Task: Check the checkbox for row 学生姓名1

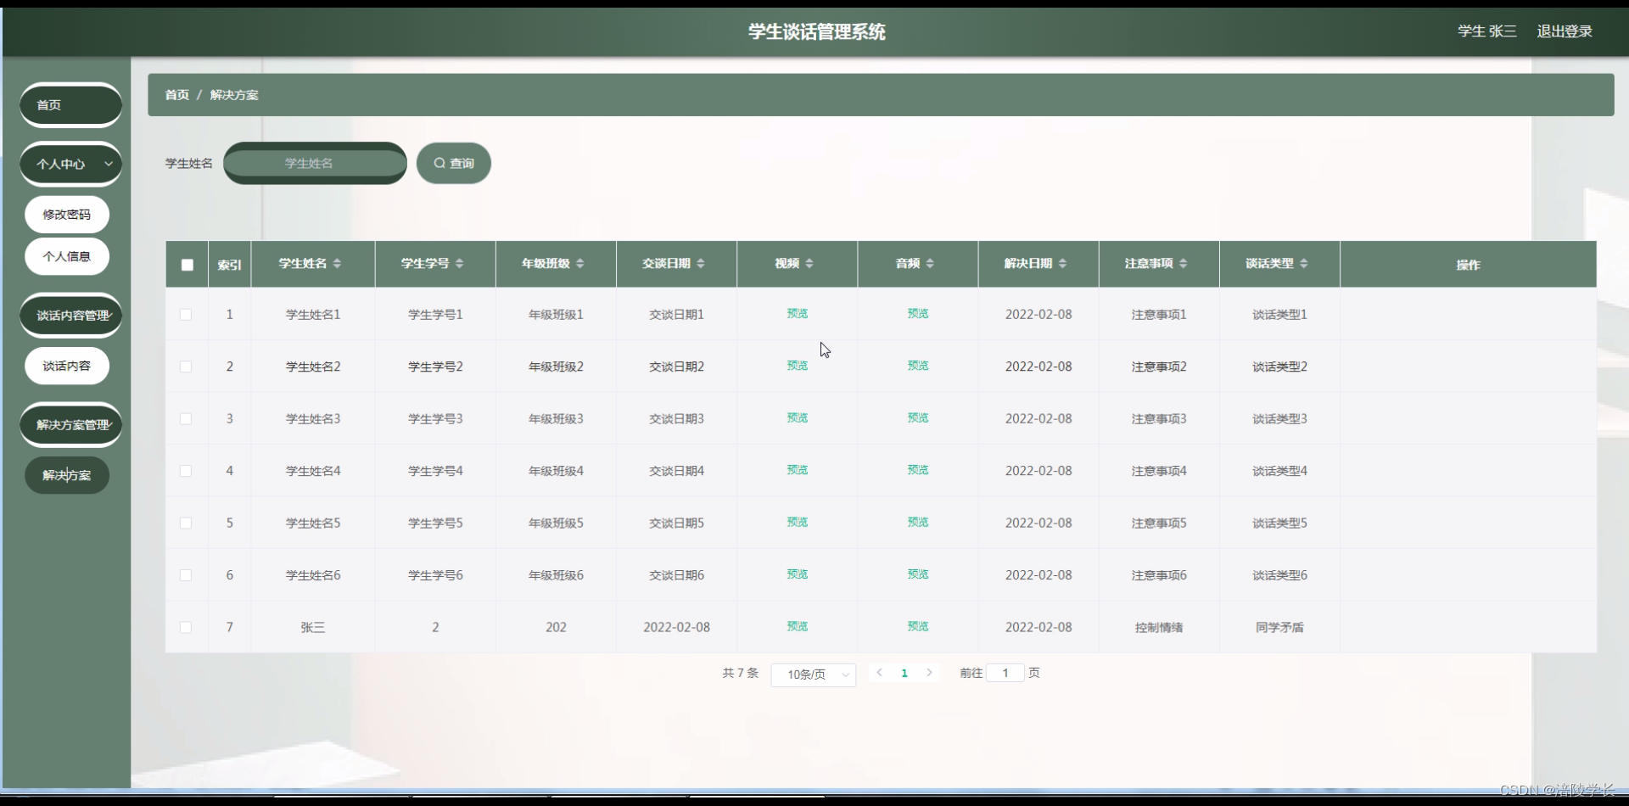Action: [x=186, y=315]
